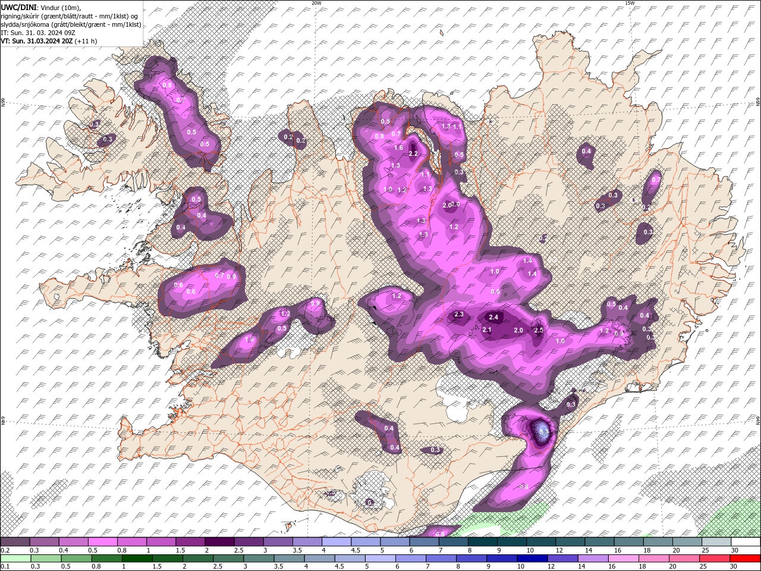Click the 'slydda/snjókoma' legend description line
761x571 pixels.
[71, 24]
